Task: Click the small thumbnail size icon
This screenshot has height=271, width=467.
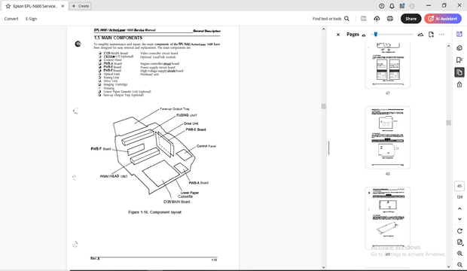Action: click(364, 35)
